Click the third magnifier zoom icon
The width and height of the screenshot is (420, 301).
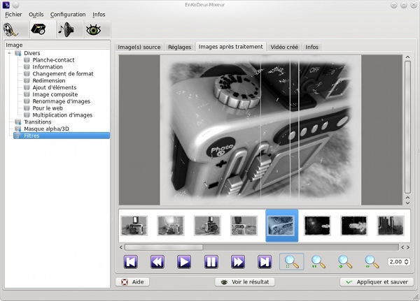(345, 262)
